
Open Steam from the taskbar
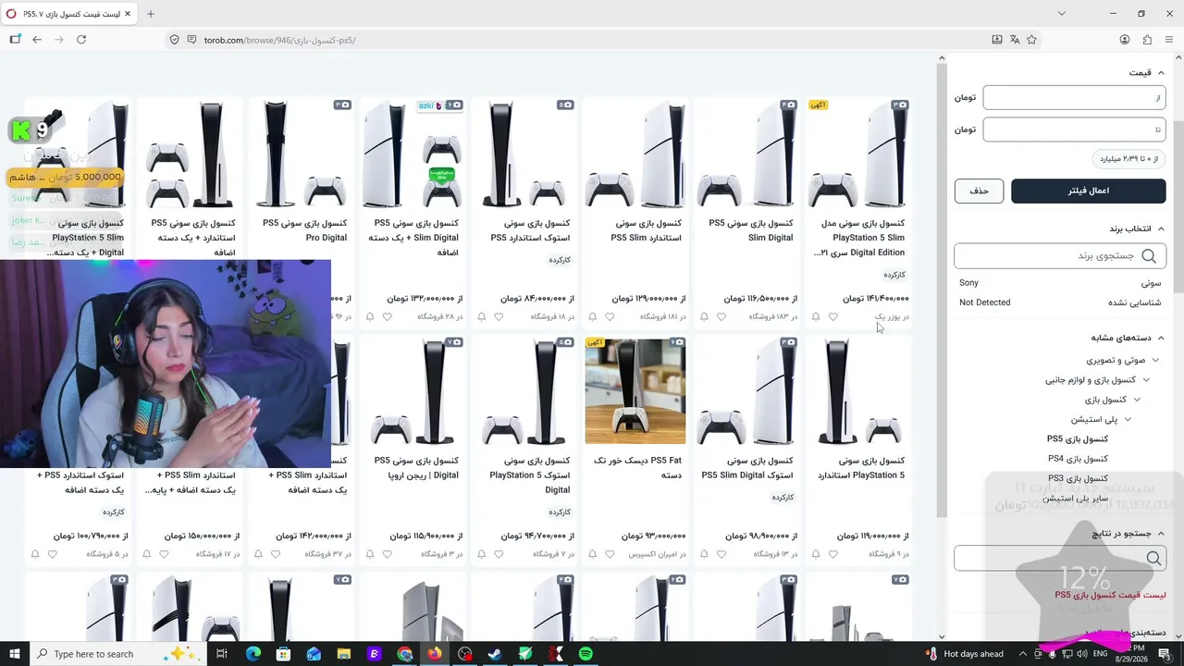[x=495, y=654]
